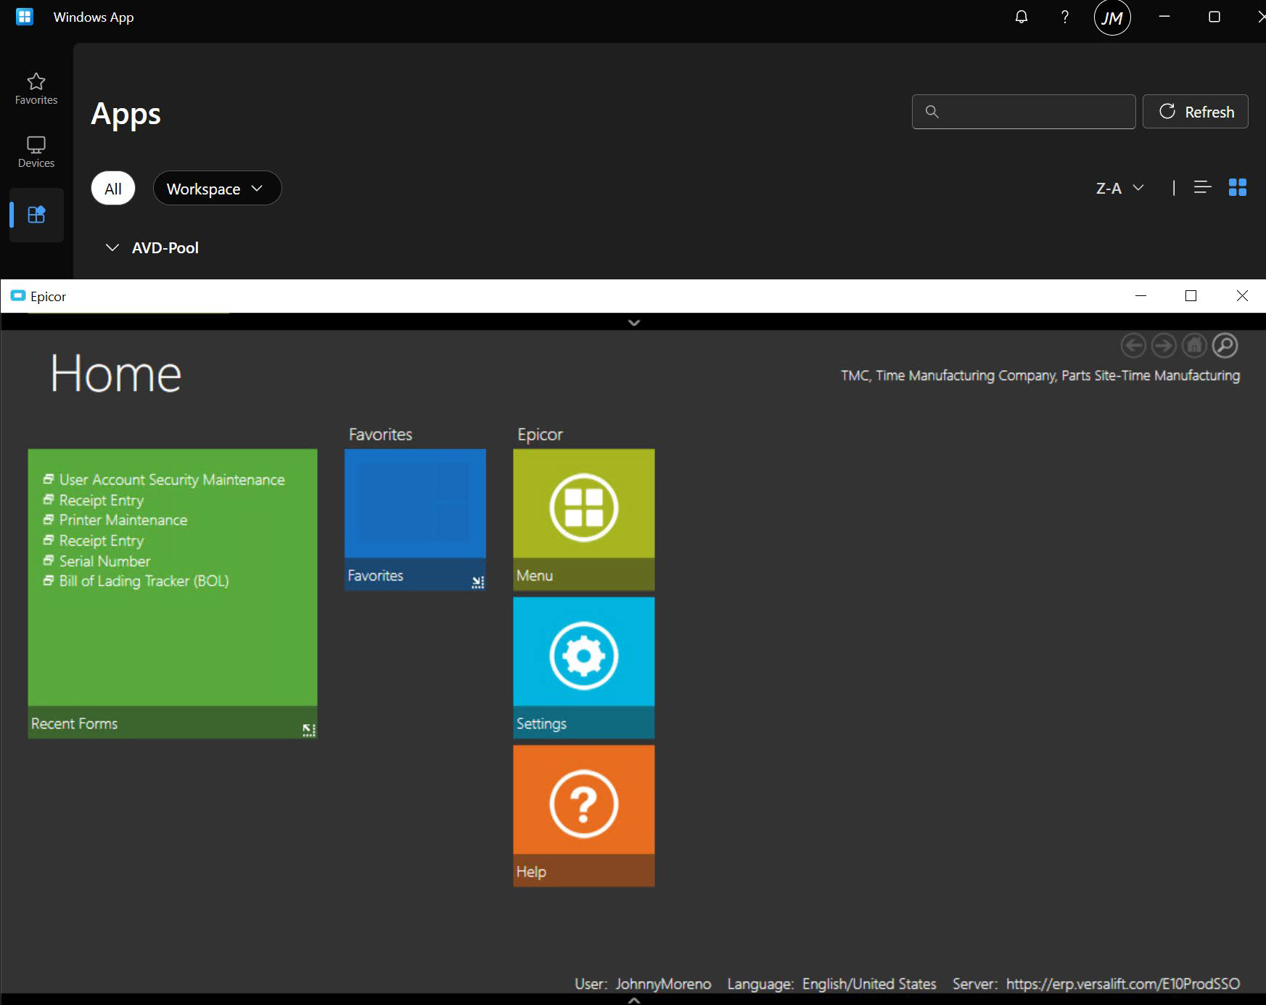Click the Windows App logo icon
The height and width of the screenshot is (1005, 1266).
coord(25,17)
